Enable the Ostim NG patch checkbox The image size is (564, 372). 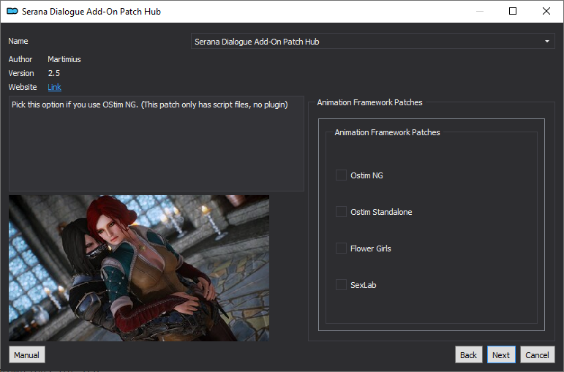tap(341, 175)
